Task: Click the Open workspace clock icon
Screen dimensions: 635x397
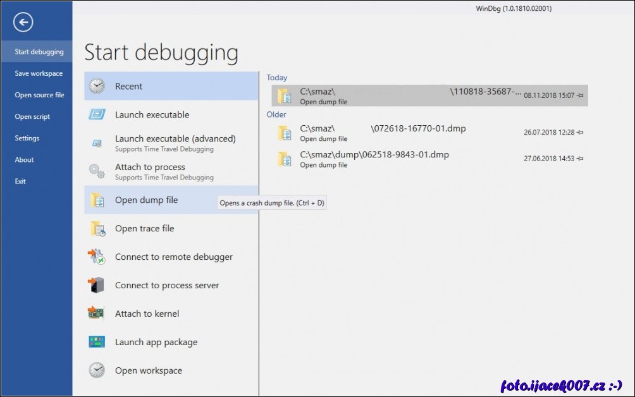Action: pos(97,370)
